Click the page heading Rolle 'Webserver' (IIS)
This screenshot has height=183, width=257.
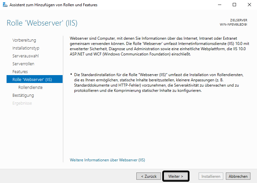click(x=42, y=23)
